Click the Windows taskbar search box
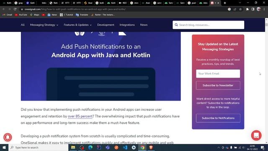The height and width of the screenshot is (151, 268). [38, 147]
